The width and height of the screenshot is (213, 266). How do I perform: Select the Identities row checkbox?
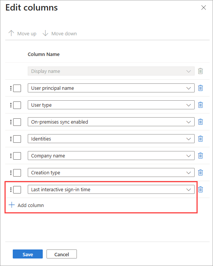[x=17, y=139]
